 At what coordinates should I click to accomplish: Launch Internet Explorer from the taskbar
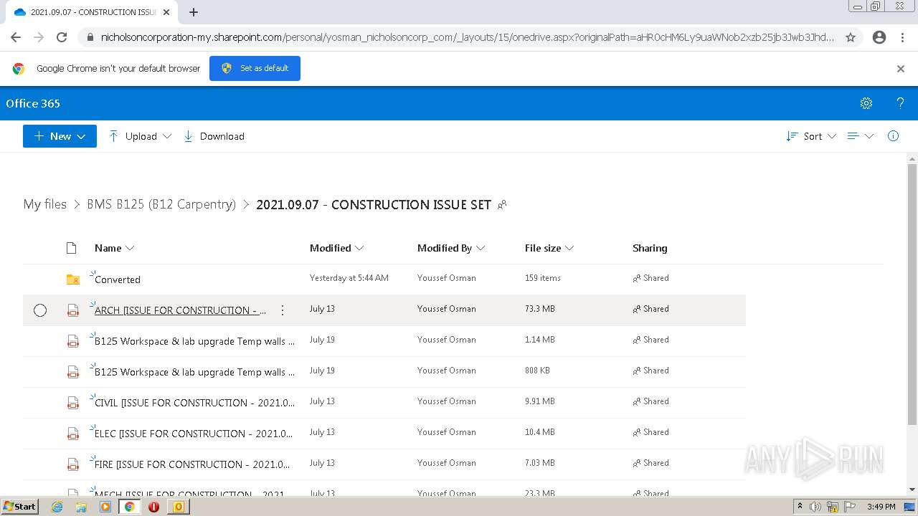coord(57,507)
